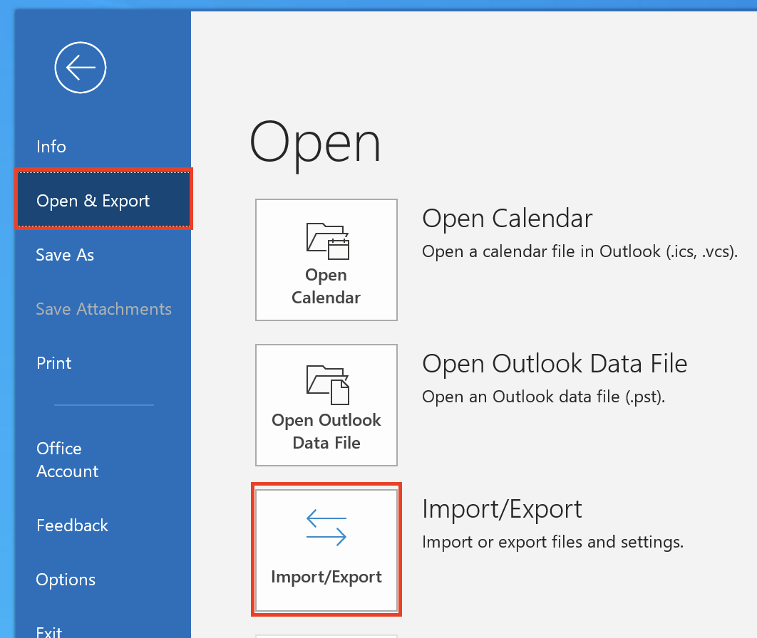Screen dimensions: 757x638
Task: Click the Open Calendar tile button
Action: [326, 260]
